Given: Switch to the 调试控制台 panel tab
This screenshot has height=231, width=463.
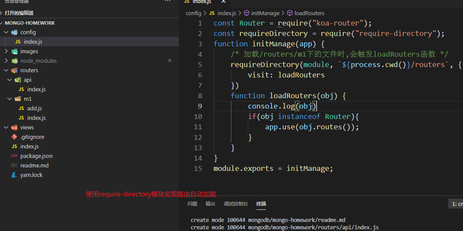Looking at the screenshot, I should click(236, 204).
